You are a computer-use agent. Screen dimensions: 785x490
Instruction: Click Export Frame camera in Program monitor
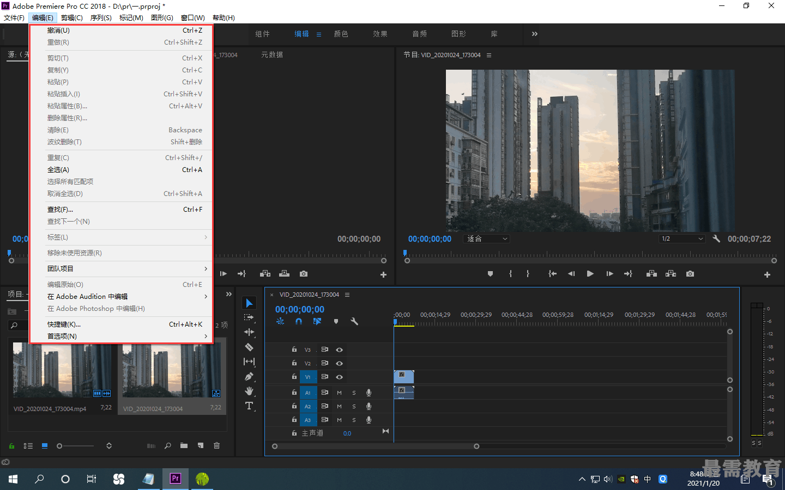(690, 274)
